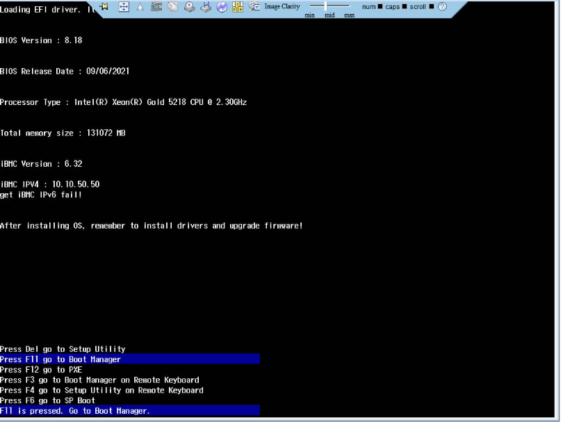The height and width of the screenshot is (422, 563).
Task: Open the yellow keyboard shortcut keys icon
Action: coord(238,7)
